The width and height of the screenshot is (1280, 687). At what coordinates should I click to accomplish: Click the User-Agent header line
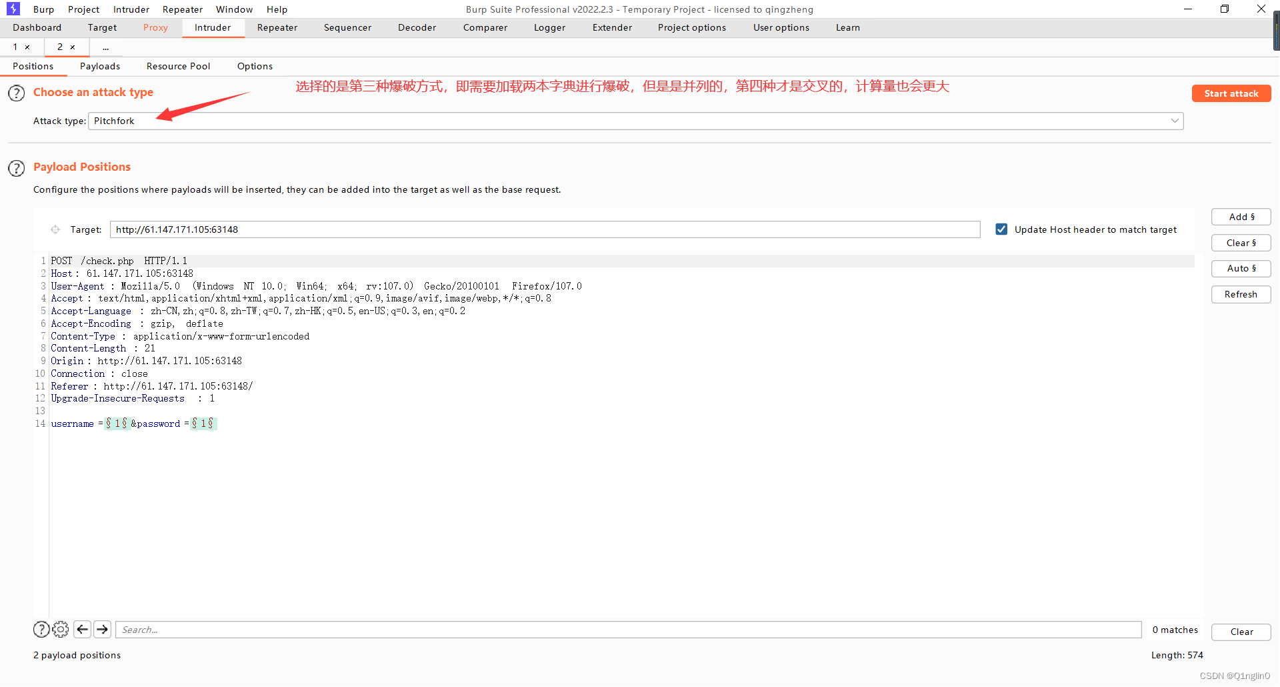316,286
